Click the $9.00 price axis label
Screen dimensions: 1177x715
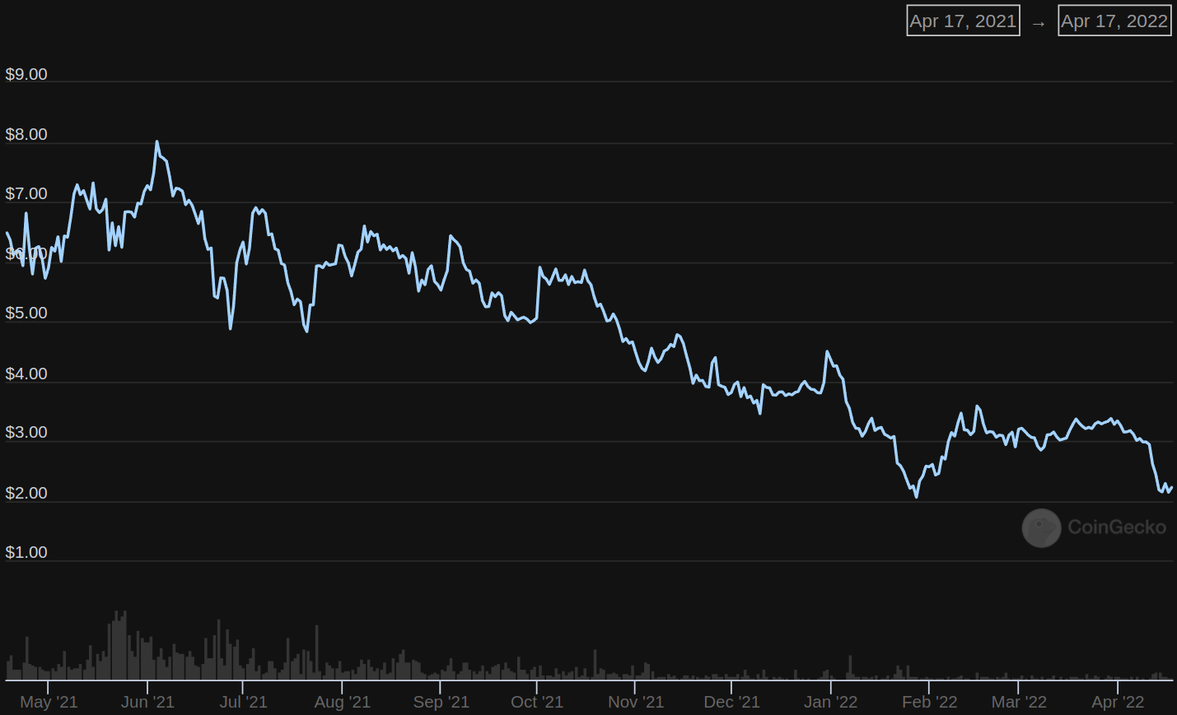tap(26, 75)
